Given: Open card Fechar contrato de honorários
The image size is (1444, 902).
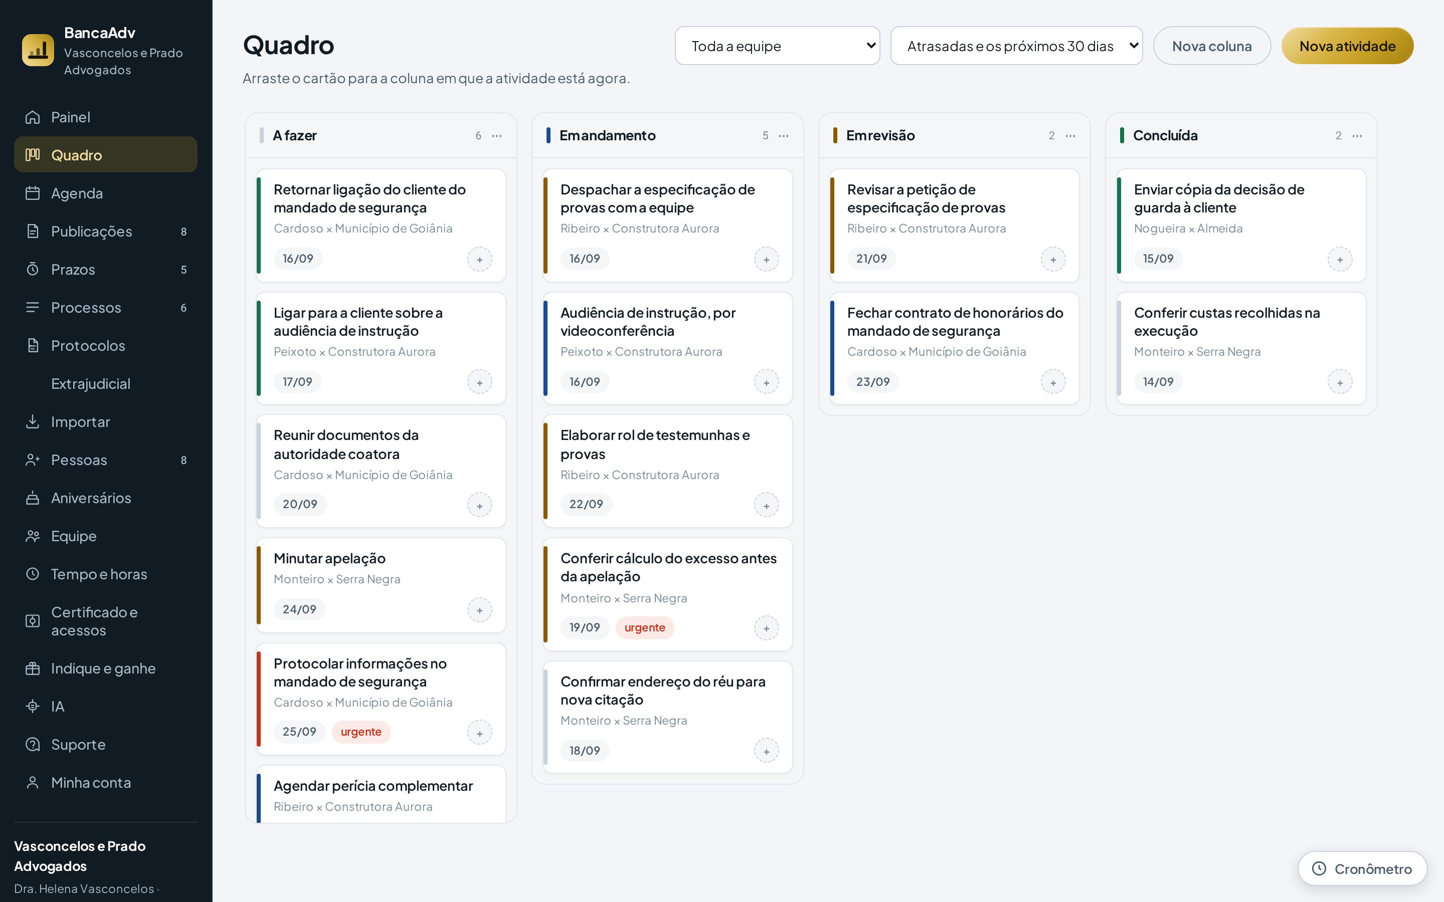Looking at the screenshot, I should 955,348.
